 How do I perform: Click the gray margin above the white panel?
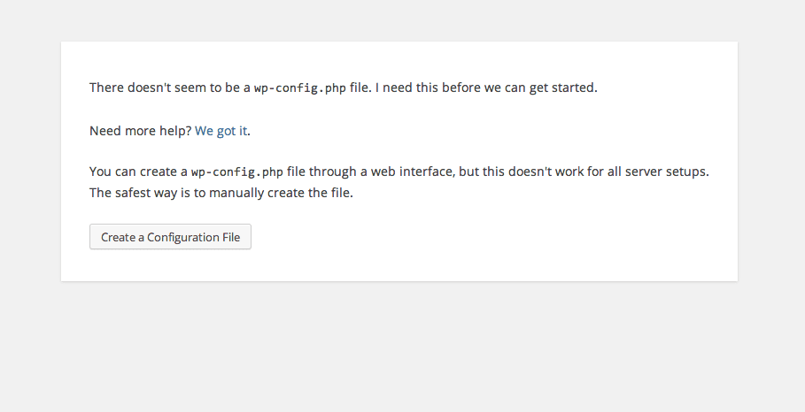click(399, 19)
